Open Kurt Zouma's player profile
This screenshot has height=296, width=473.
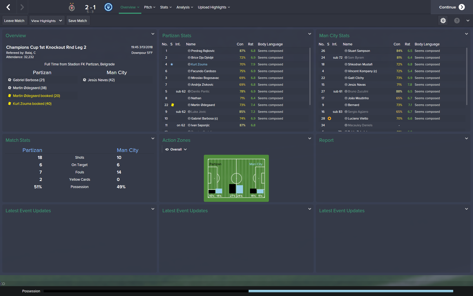tap(199, 64)
